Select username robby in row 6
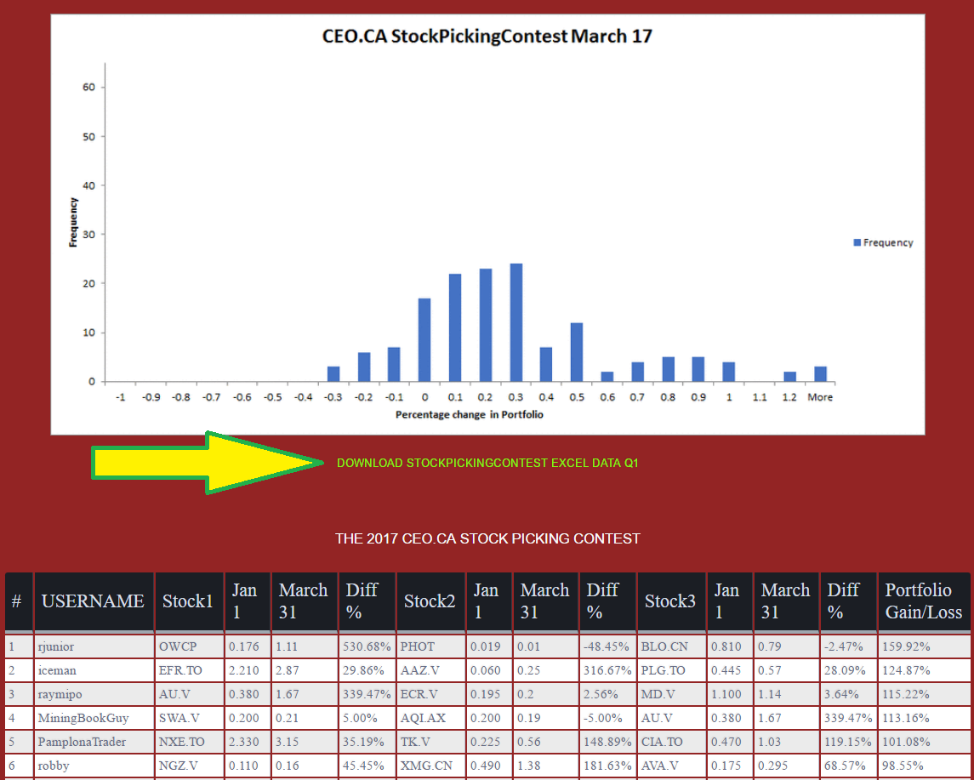Screen dimensions: 974x780 [94, 766]
